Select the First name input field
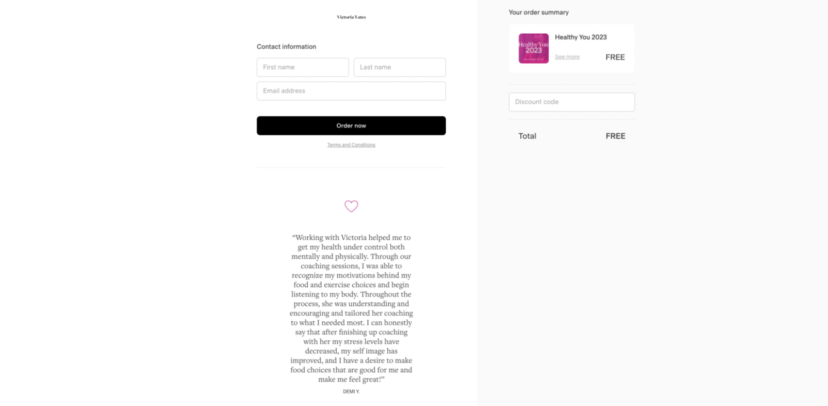 pos(302,67)
